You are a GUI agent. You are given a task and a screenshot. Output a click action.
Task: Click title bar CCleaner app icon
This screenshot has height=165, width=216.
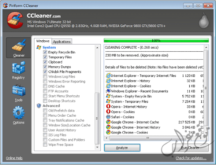tap(5, 5)
